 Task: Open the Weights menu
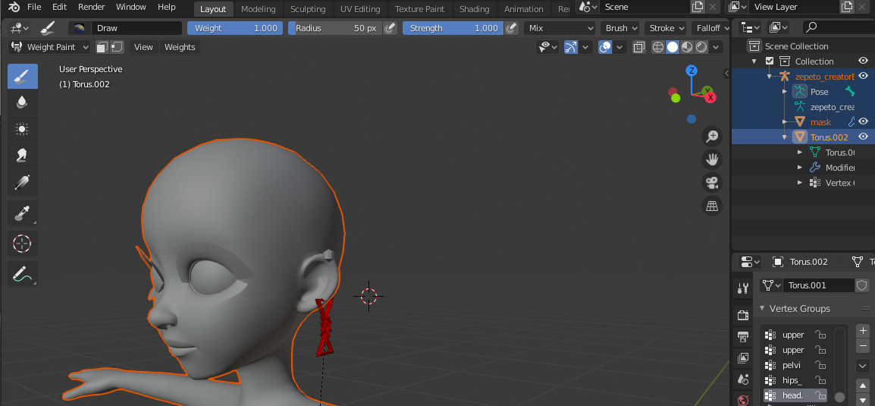(x=180, y=47)
